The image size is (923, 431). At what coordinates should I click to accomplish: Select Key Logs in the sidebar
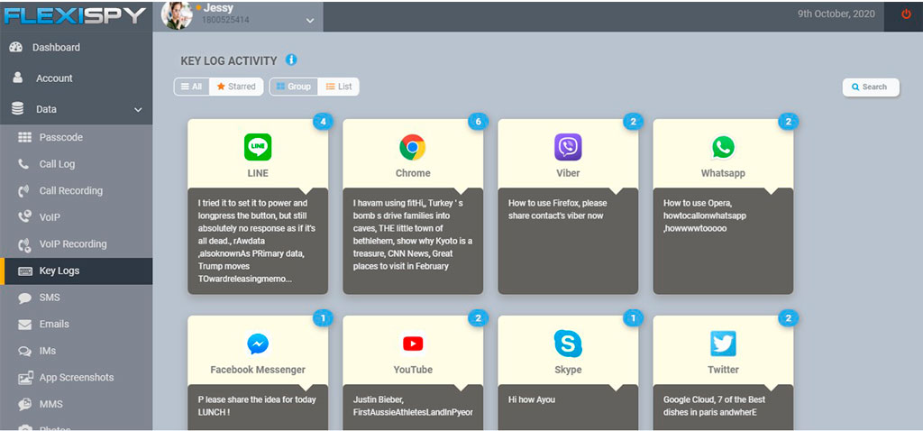(x=76, y=271)
